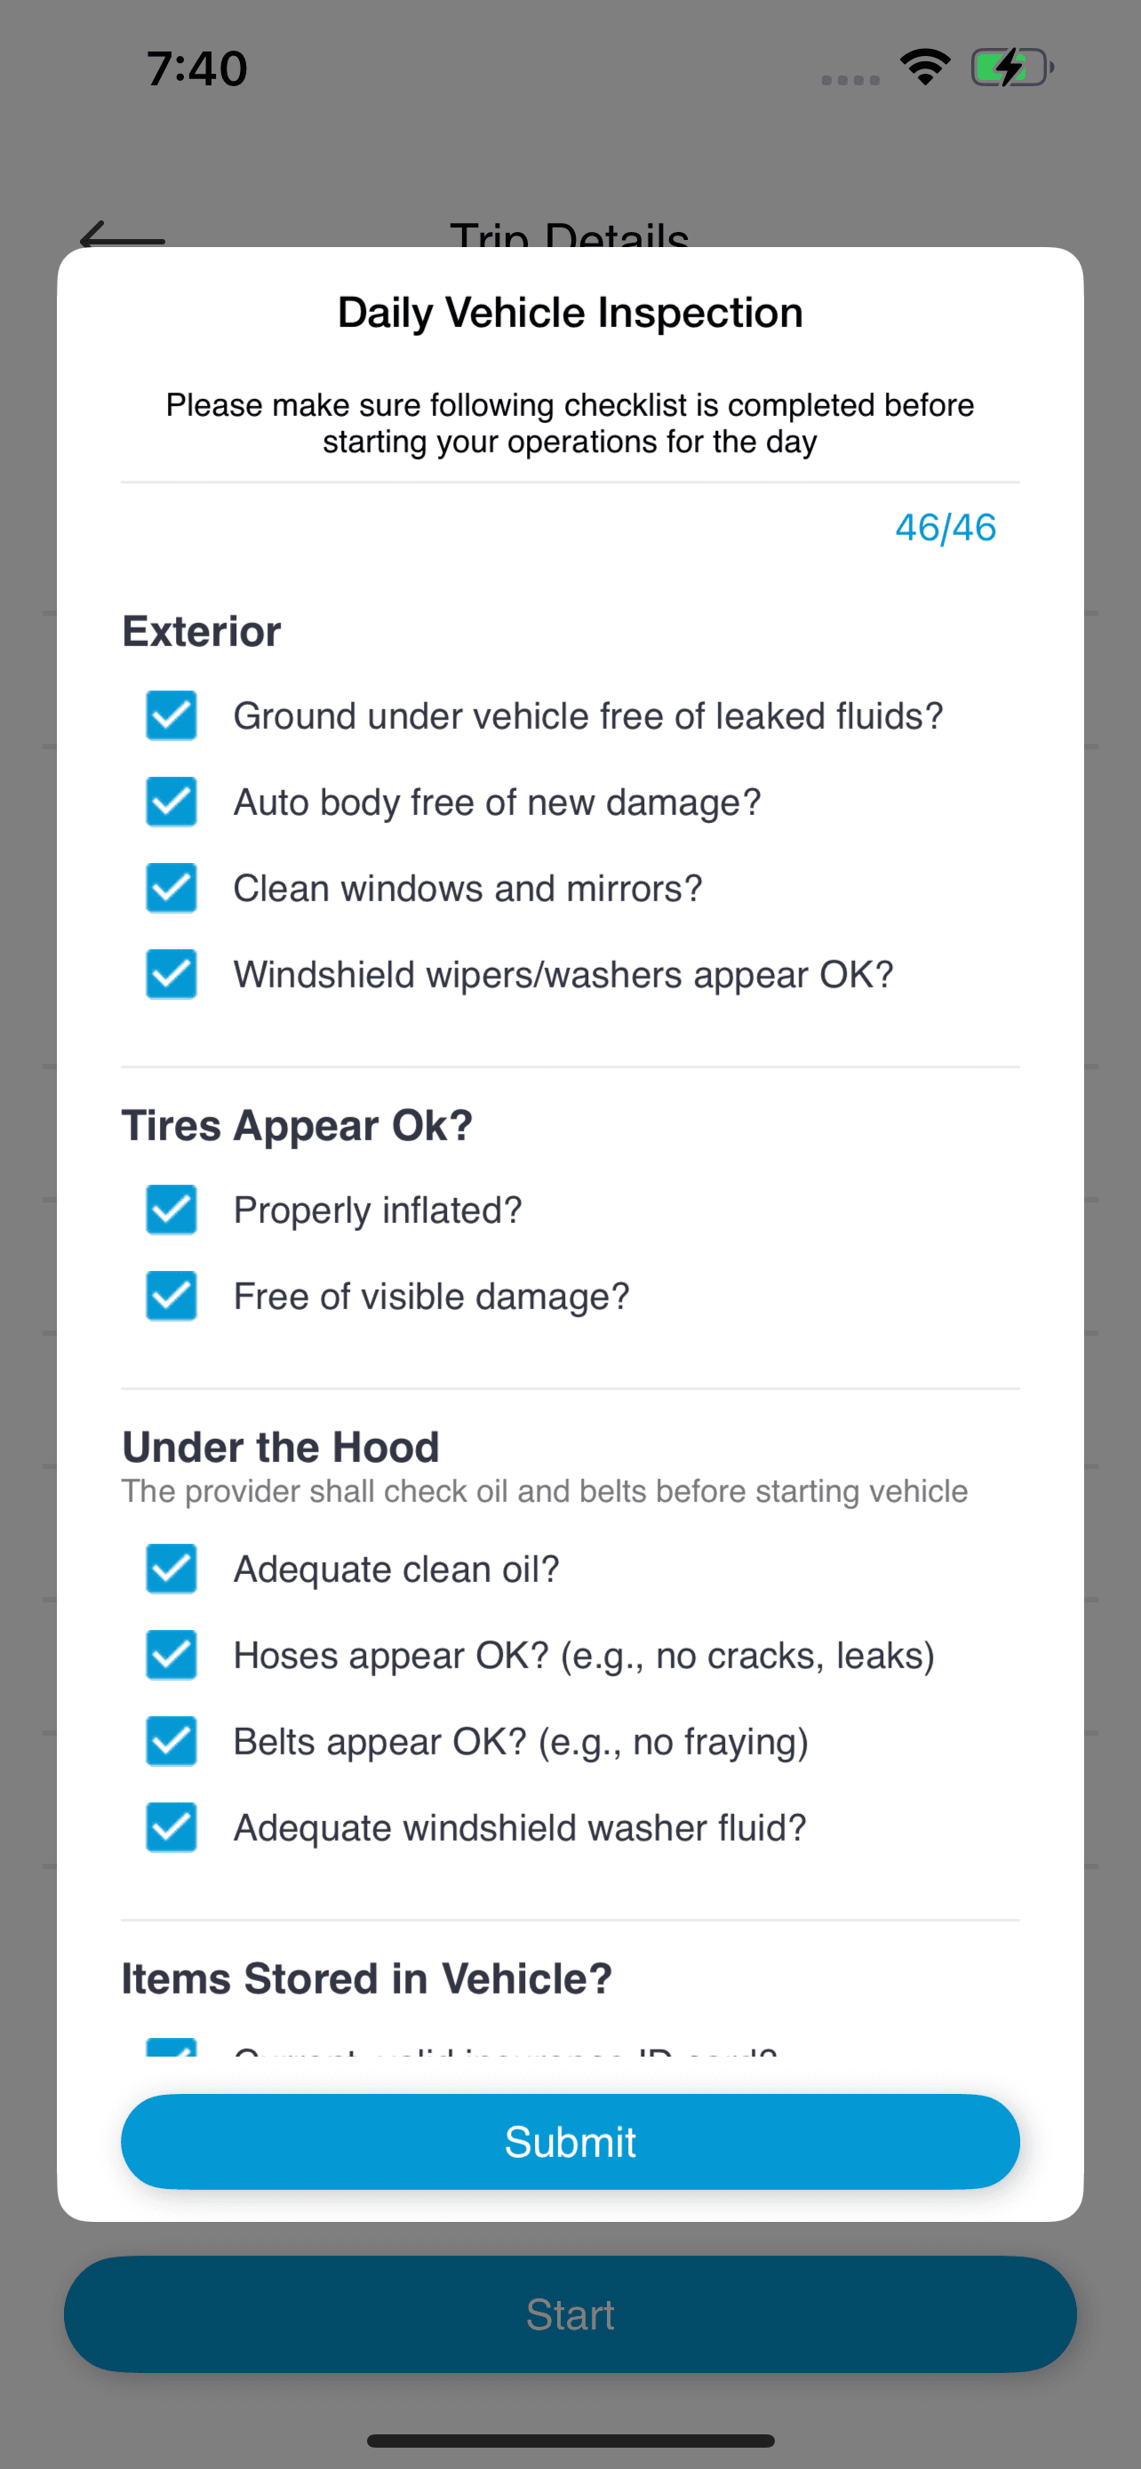
Task: Uncheck Auto body free of new damage
Action: coord(172,803)
